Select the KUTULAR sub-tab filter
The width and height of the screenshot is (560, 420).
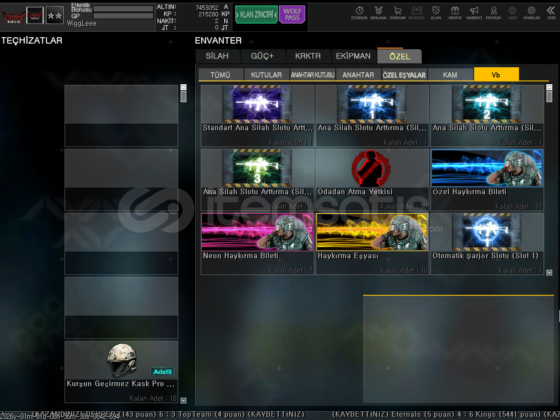coord(266,75)
